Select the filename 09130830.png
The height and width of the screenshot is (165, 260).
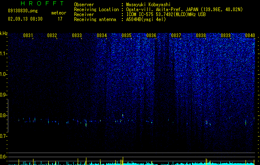pyautogui.click(x=23, y=11)
